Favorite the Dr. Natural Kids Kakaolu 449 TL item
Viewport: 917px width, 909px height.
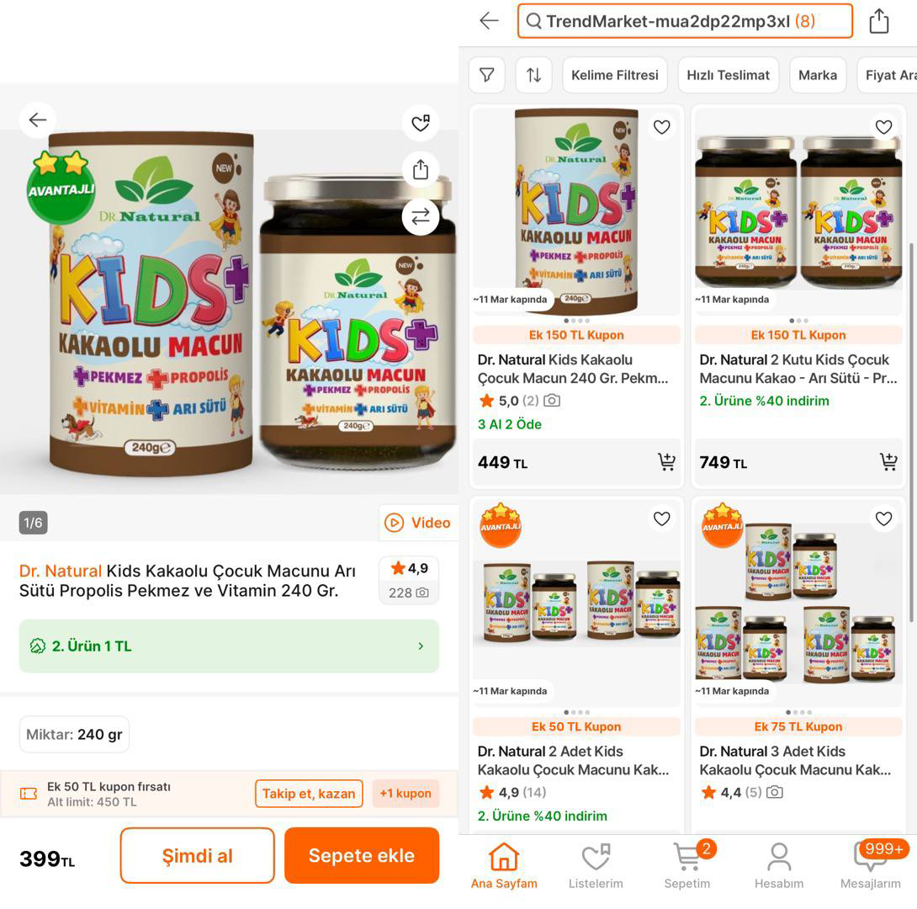tap(661, 126)
